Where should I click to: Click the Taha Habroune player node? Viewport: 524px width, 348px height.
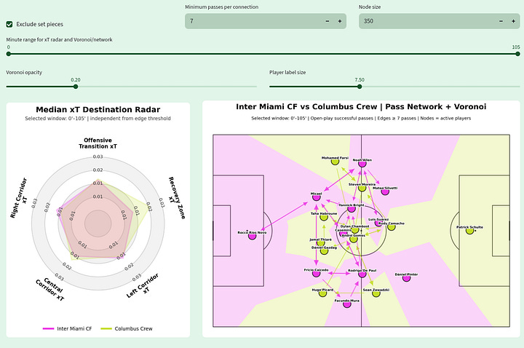tap(324, 217)
